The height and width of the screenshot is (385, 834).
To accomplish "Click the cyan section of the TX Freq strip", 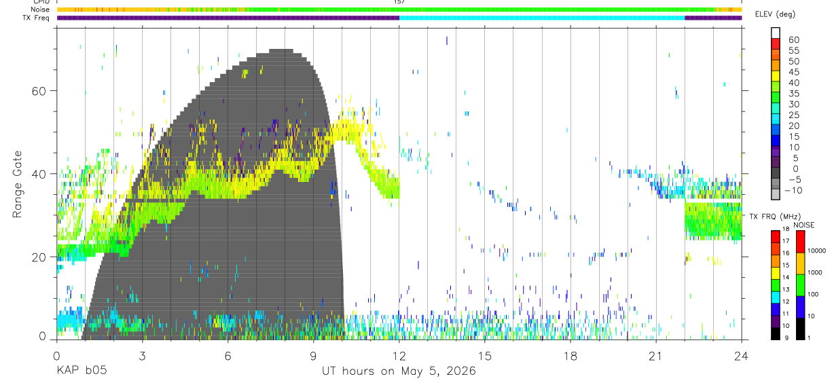I will click(541, 18).
